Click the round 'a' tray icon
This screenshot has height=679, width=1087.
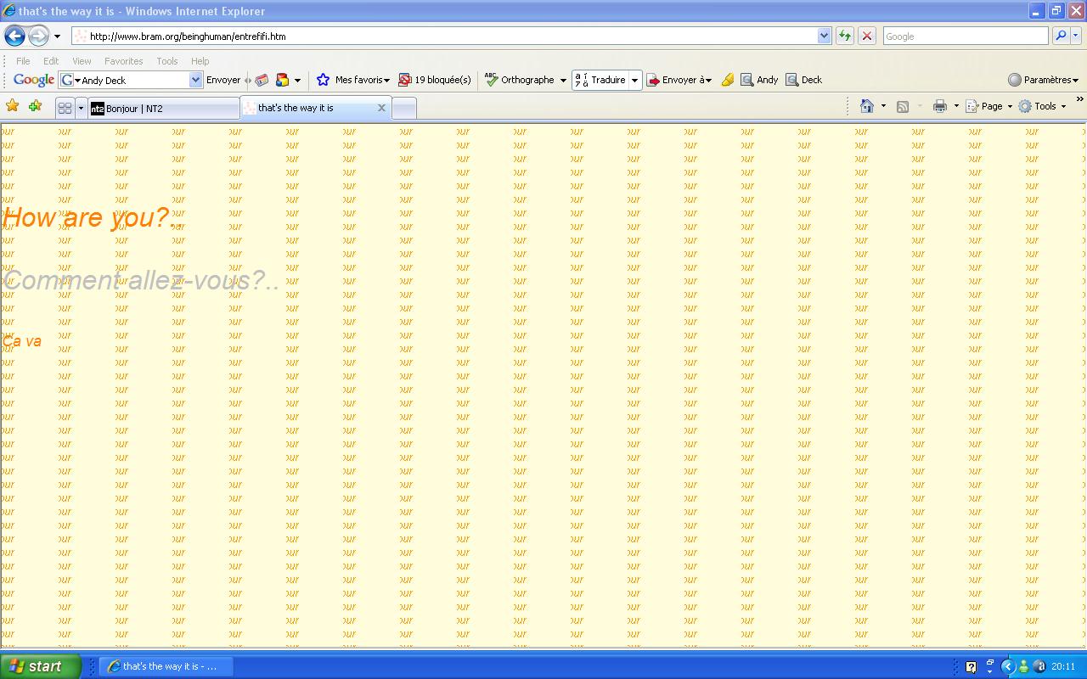pos(1039,667)
